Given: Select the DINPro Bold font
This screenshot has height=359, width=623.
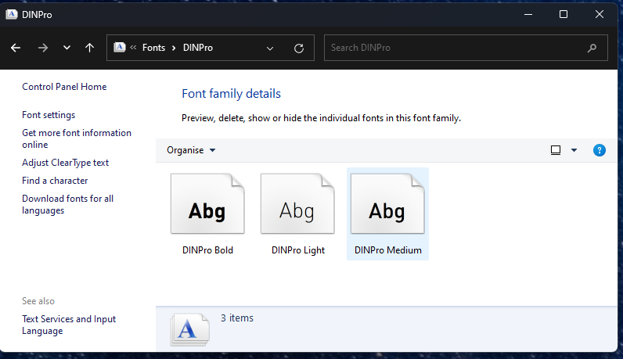Looking at the screenshot, I should point(207,213).
